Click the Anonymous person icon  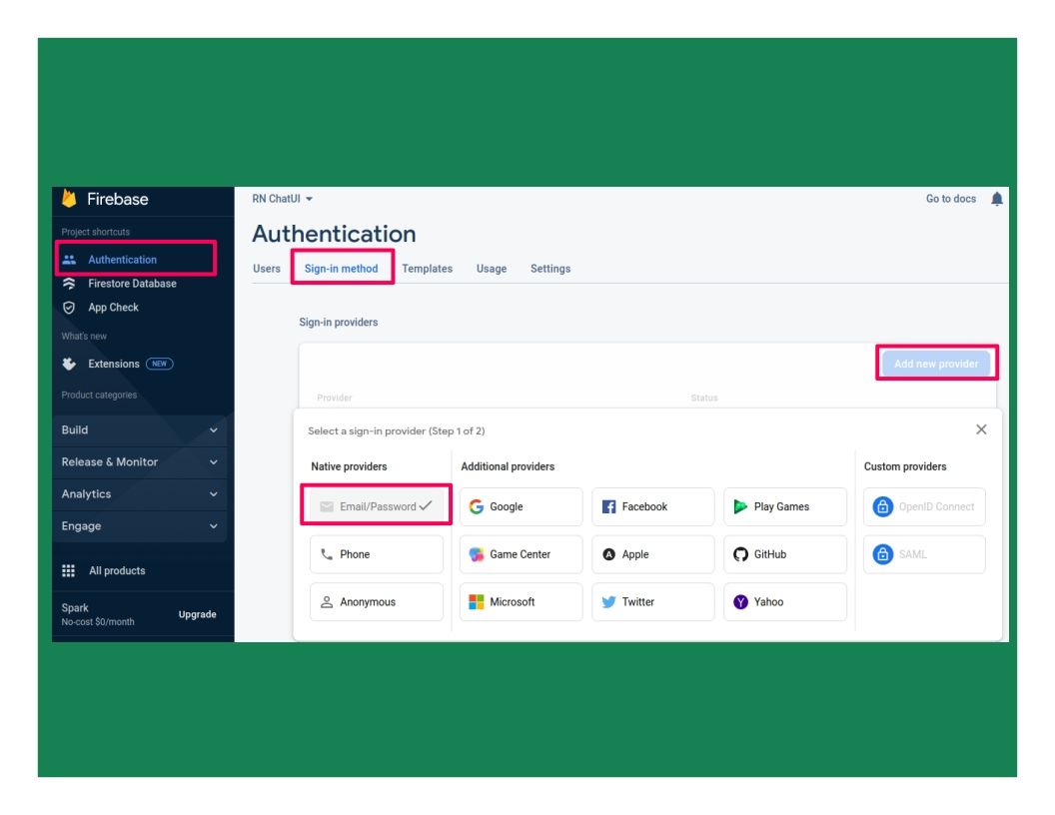tap(327, 602)
